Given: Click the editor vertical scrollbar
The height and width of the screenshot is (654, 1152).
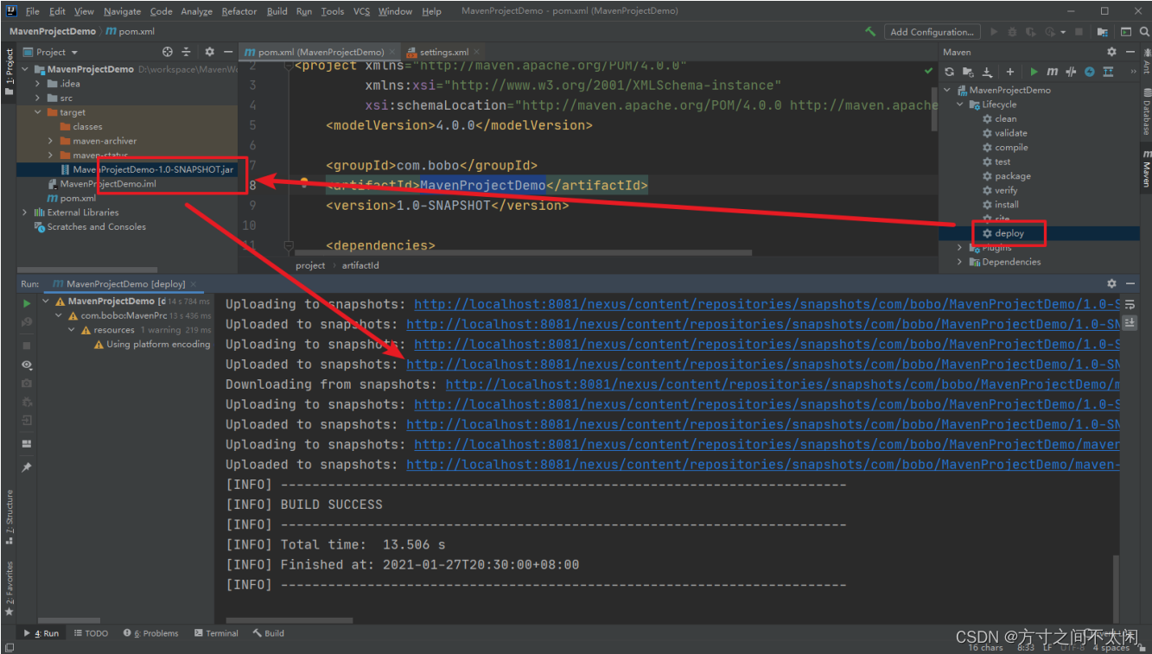Looking at the screenshot, I should [x=934, y=108].
